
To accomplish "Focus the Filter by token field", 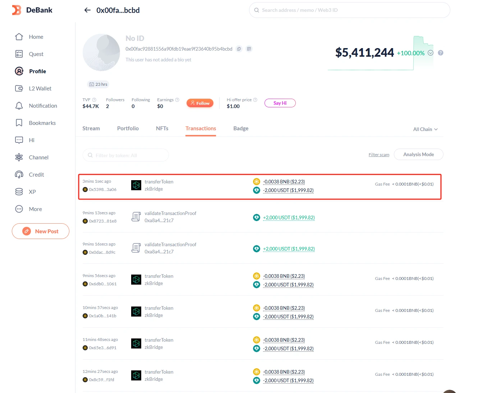I will 126,155.
